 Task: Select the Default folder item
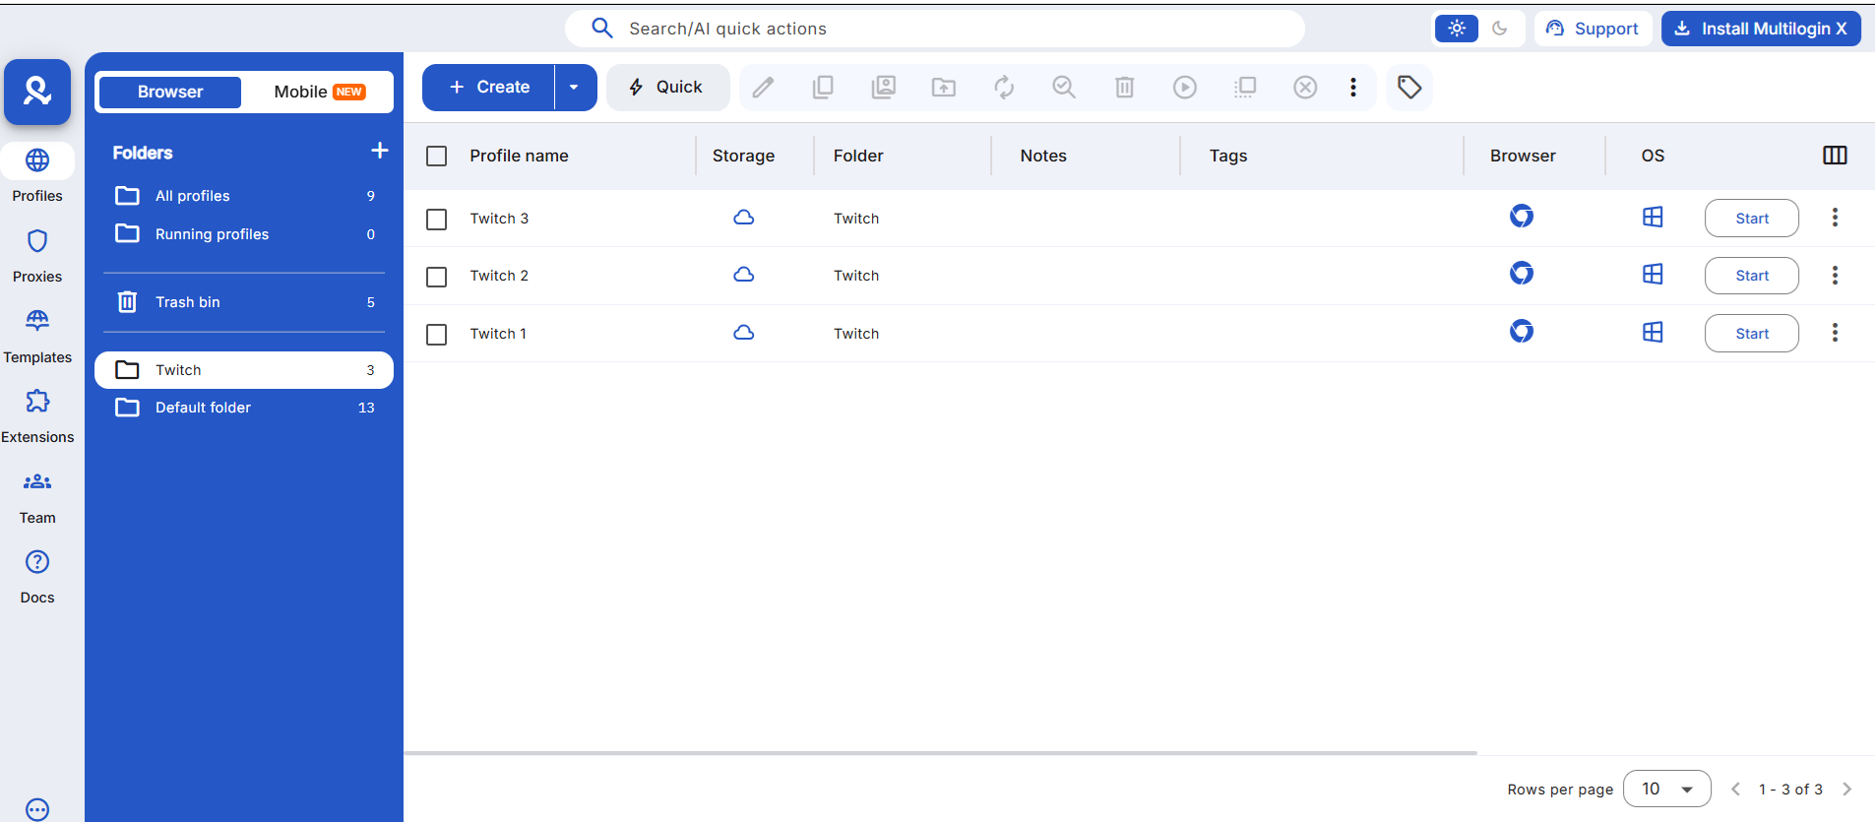[x=203, y=408]
